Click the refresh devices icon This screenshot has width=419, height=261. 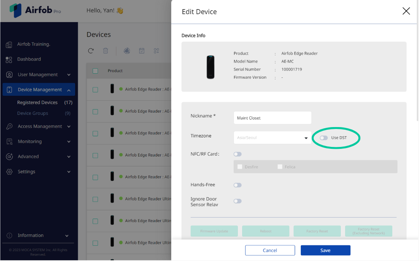91,50
